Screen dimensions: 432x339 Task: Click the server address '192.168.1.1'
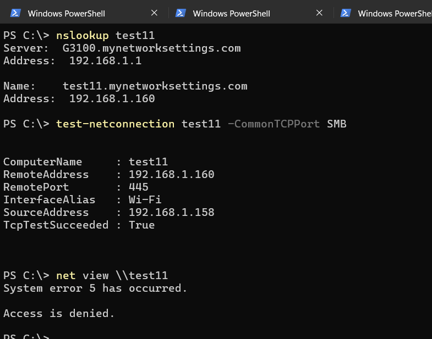(105, 61)
